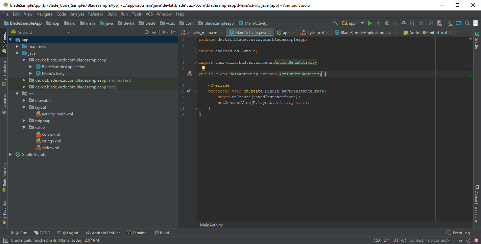Hide the Project panel with the hide icon

[173, 32]
